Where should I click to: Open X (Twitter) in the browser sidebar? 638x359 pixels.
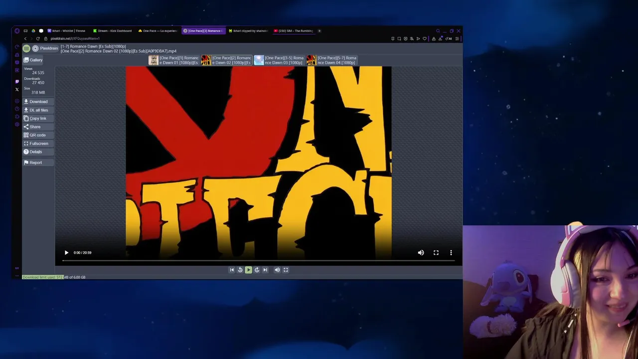pyautogui.click(x=17, y=90)
